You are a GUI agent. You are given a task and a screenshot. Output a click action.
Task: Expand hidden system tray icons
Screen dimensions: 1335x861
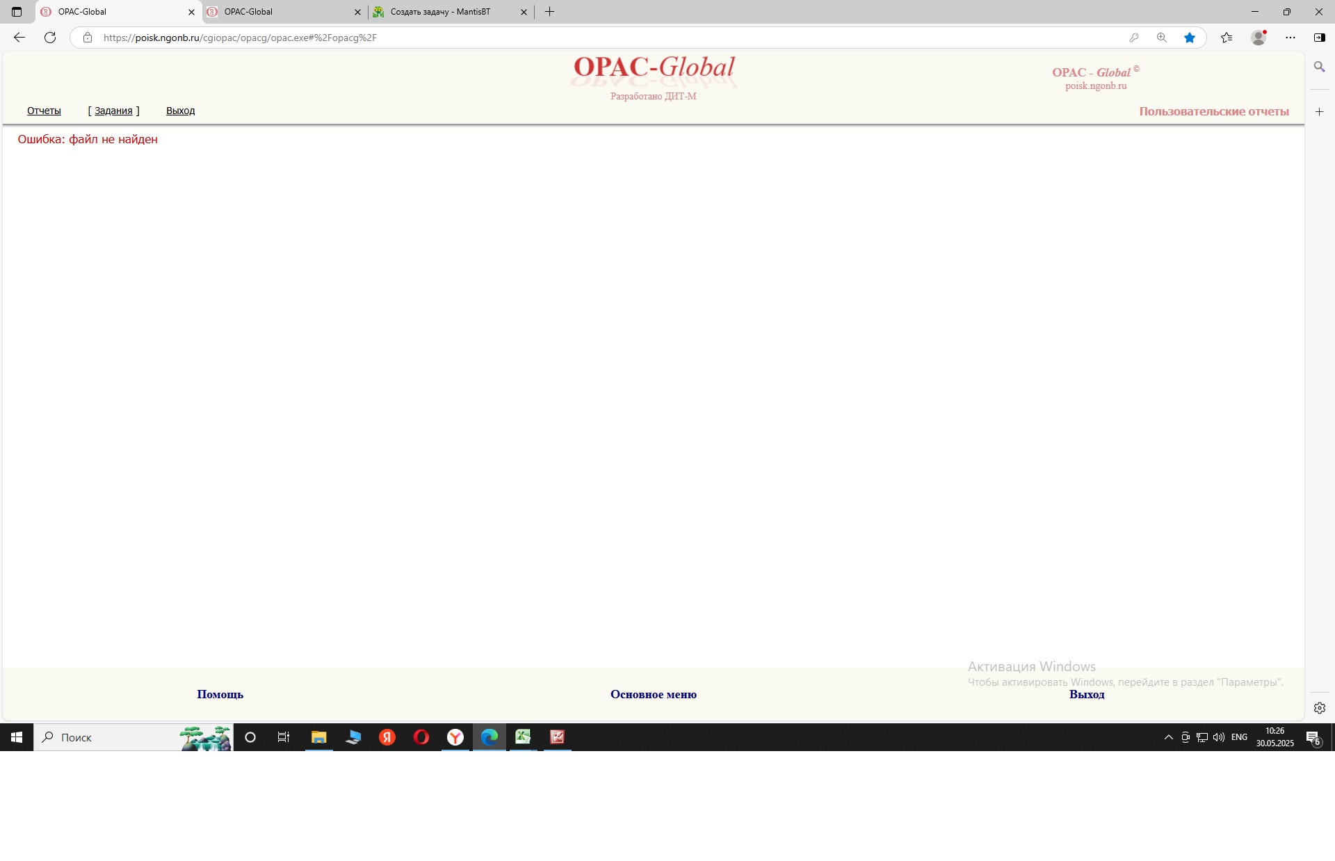[x=1168, y=737]
